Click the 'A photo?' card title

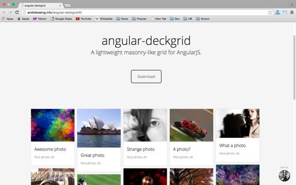[x=182, y=149]
